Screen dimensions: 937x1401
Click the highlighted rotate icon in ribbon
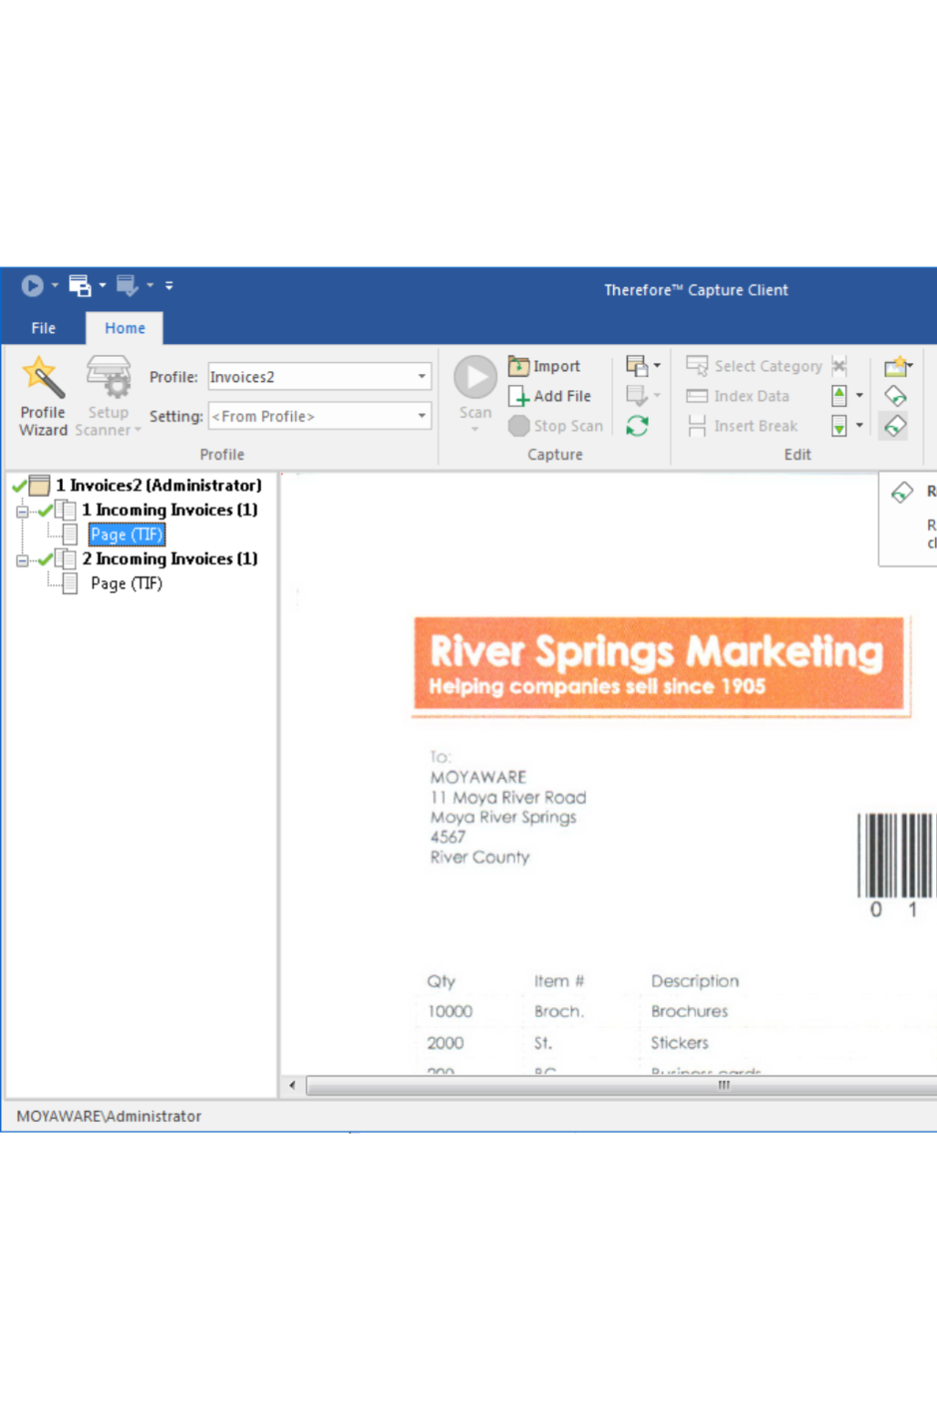click(895, 426)
